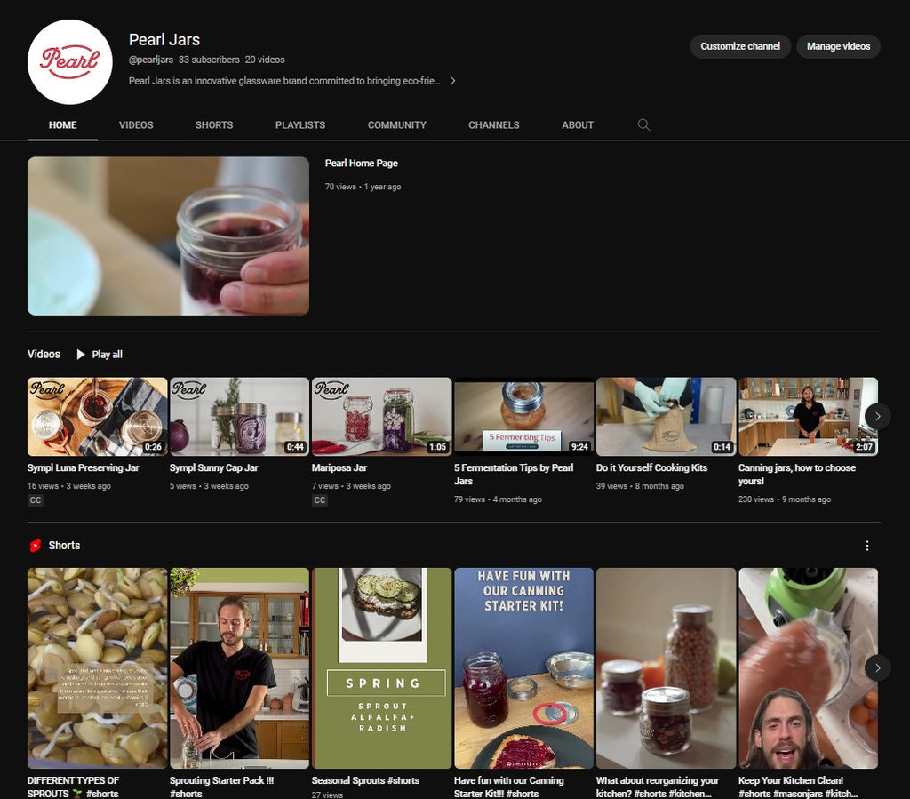Click the Seasonal Sprouts #shorts title
Screen dimensions: 910x799
click(365, 780)
